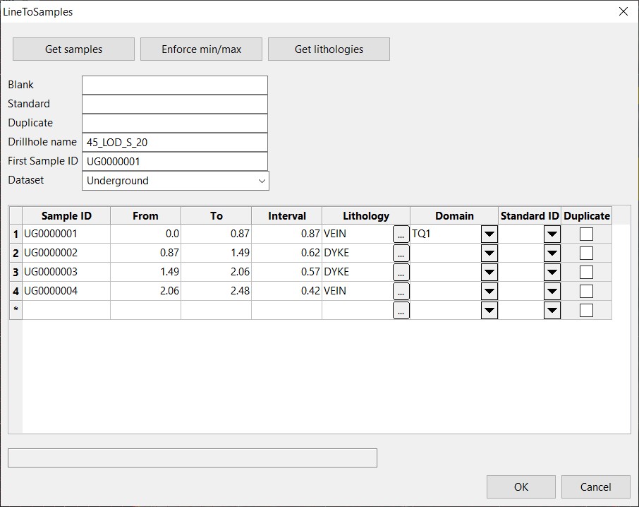Tick Duplicate checkbox for sample UG0000001
This screenshot has width=639, height=507.
pyautogui.click(x=586, y=234)
